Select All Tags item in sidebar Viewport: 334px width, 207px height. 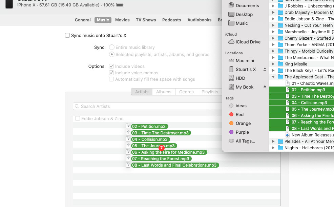(x=242, y=141)
